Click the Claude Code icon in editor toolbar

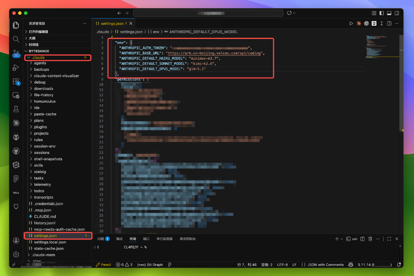click(x=359, y=23)
